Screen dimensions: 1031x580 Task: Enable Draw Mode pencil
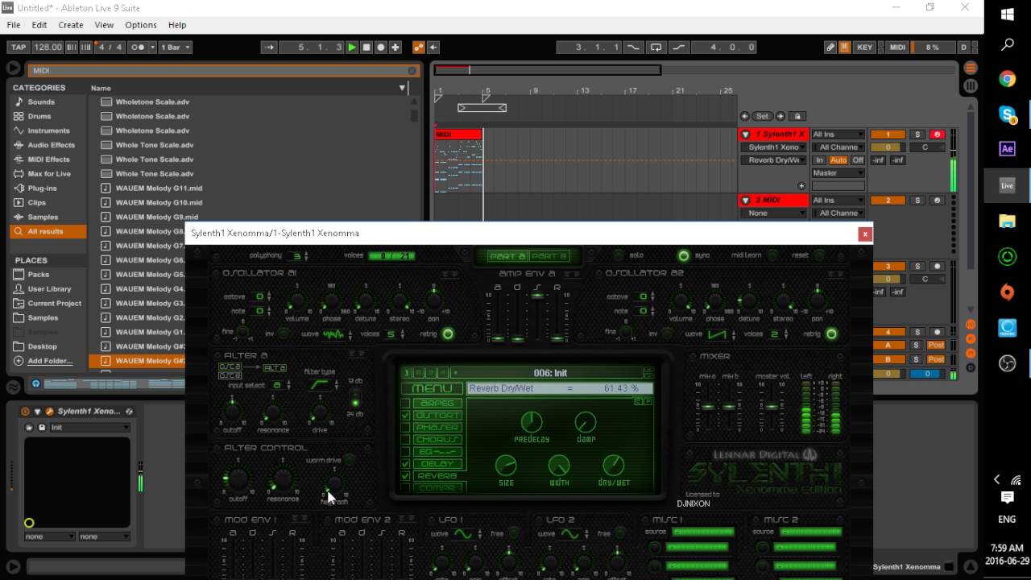(830, 48)
